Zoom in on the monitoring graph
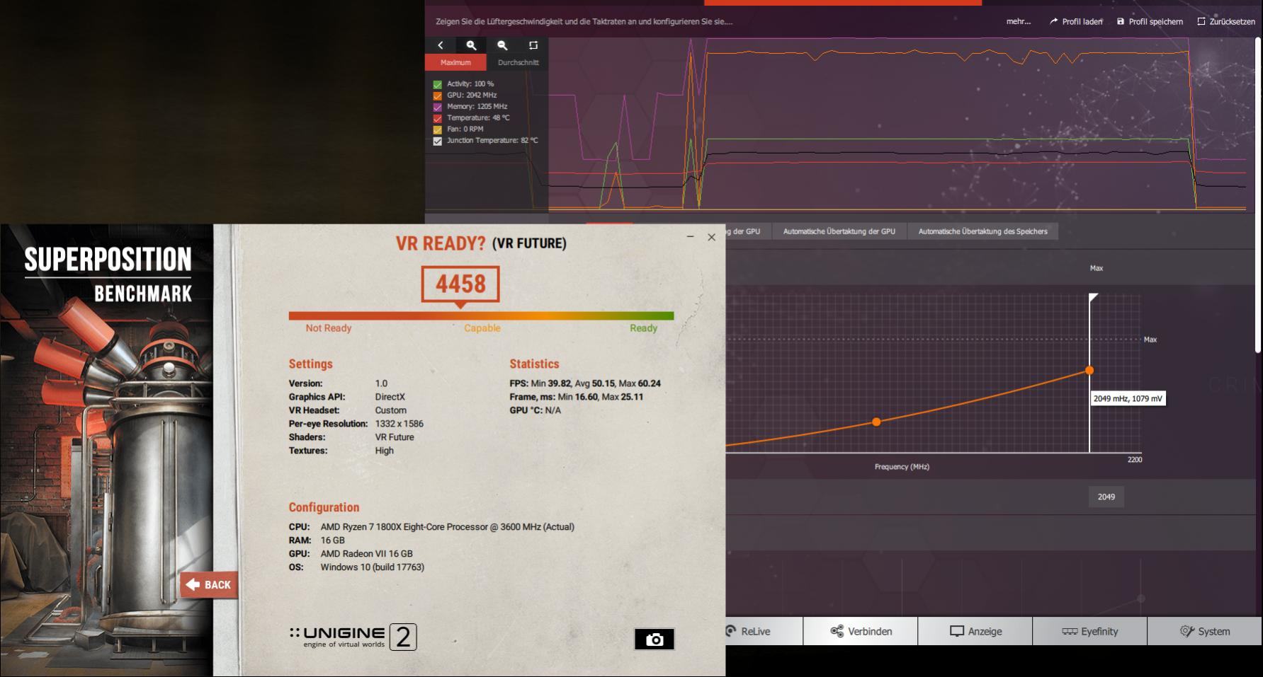The image size is (1263, 677). coord(471,45)
